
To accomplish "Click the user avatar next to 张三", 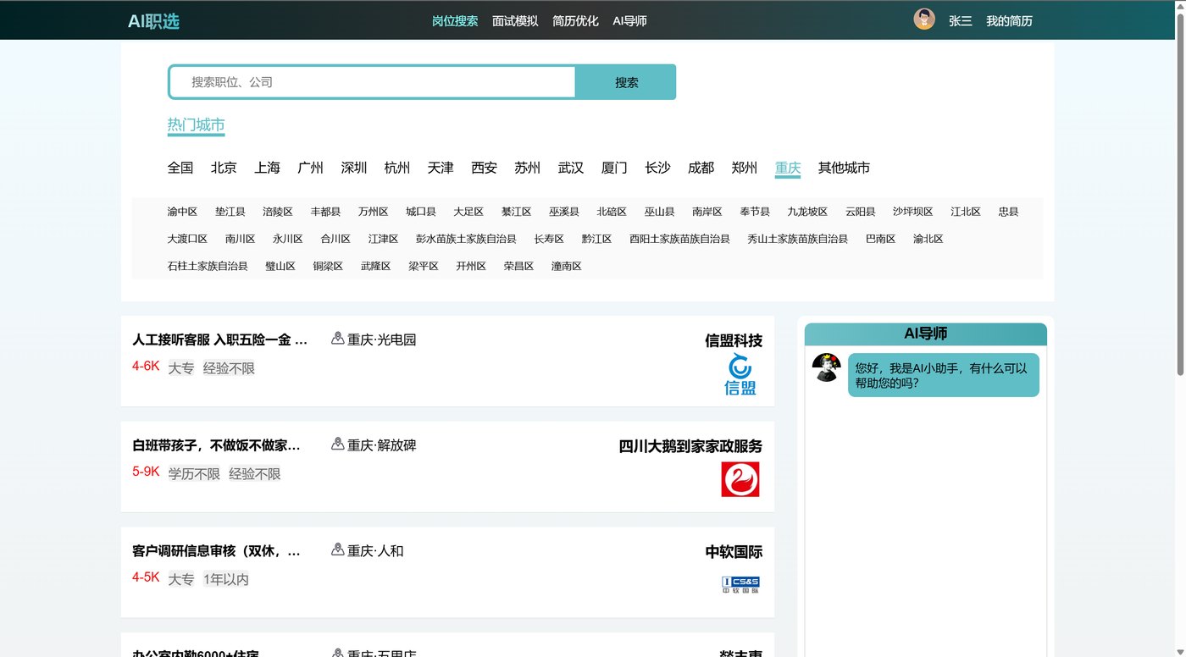I will coord(924,19).
